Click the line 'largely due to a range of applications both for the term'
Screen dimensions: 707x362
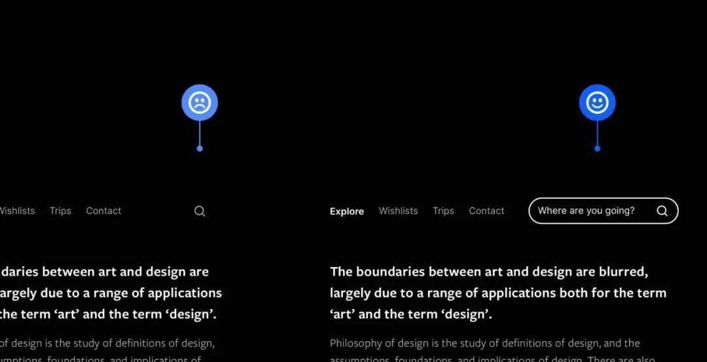pyautogui.click(x=498, y=293)
